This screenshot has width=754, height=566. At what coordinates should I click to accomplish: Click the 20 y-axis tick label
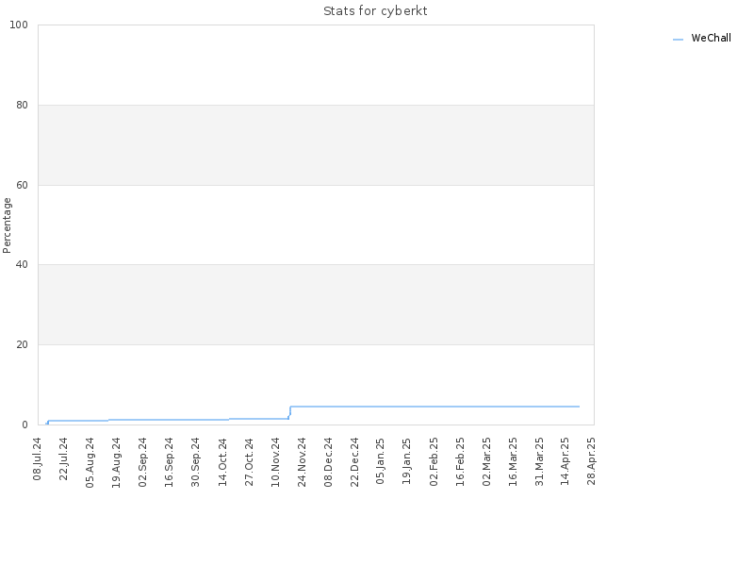pyautogui.click(x=22, y=344)
